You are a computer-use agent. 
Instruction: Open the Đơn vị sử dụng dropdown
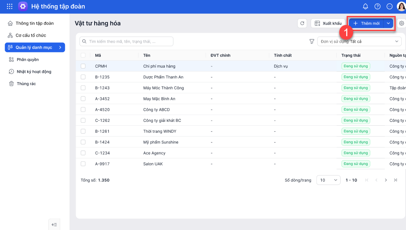point(359,41)
